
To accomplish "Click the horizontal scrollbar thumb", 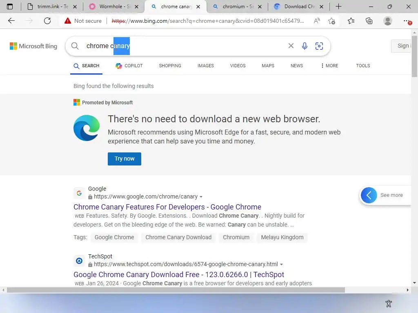I will click(176, 290).
